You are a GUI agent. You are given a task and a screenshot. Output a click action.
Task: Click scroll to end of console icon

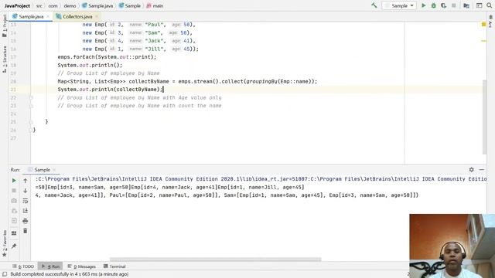click(26, 211)
